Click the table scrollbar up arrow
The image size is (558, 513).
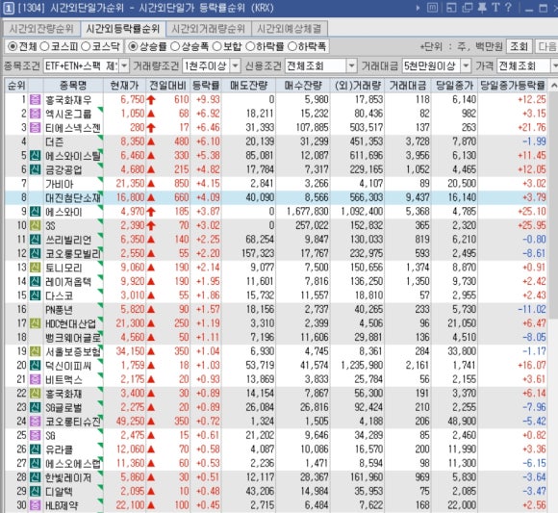553,86
